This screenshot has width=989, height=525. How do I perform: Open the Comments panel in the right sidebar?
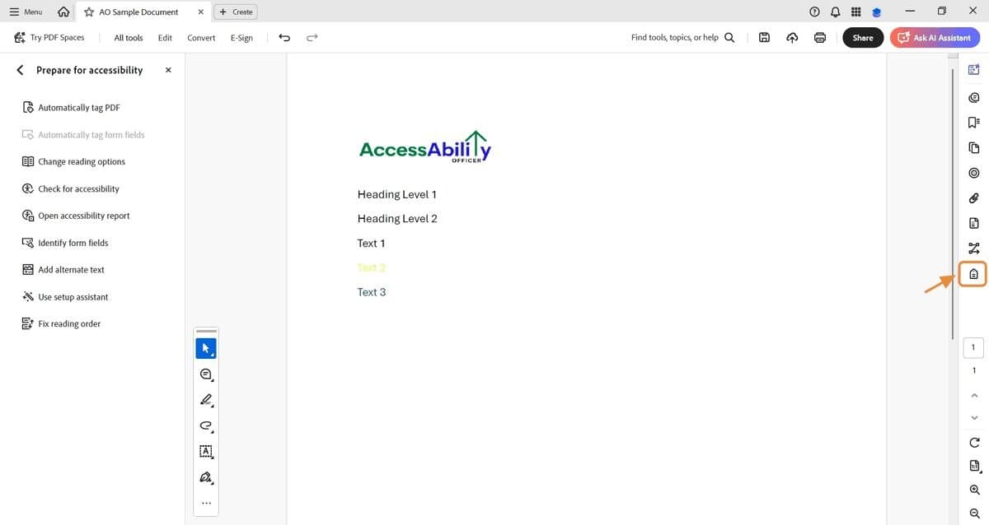tap(973, 97)
